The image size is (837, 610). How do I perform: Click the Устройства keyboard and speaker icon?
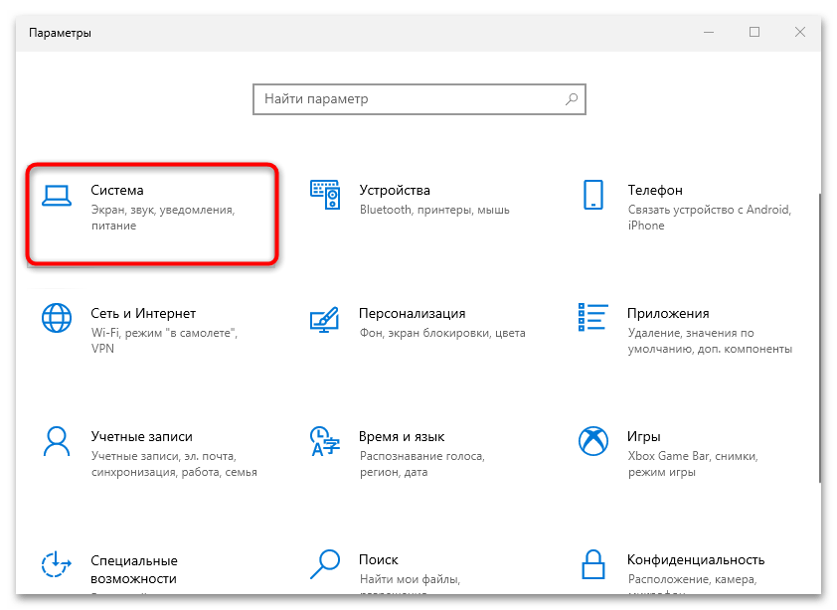point(325,195)
